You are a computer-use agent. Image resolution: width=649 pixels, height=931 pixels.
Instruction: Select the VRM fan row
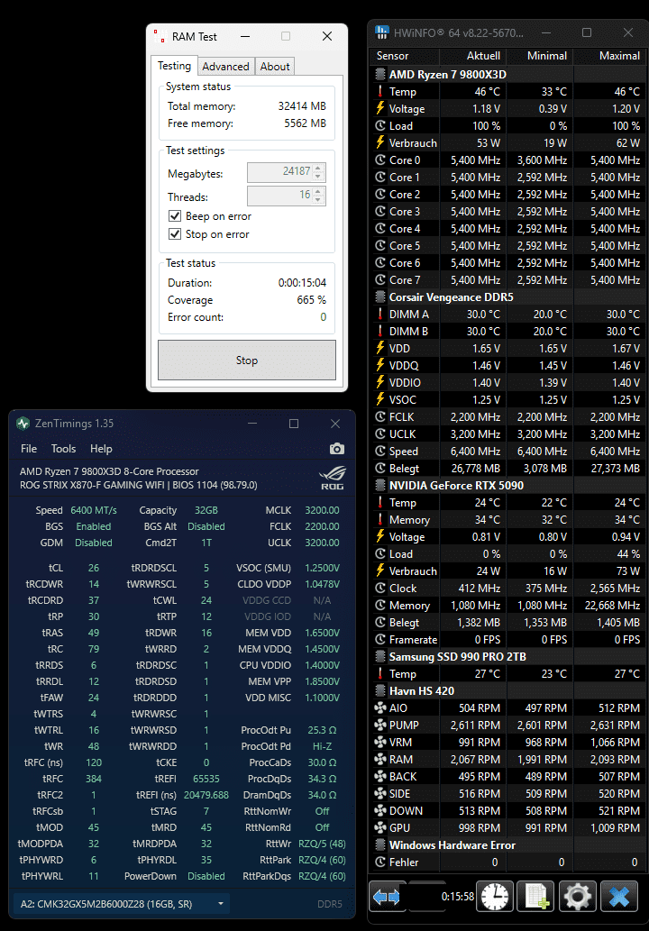[x=508, y=743]
